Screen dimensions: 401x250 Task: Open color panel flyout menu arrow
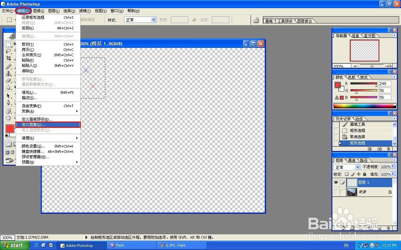[x=394, y=77]
